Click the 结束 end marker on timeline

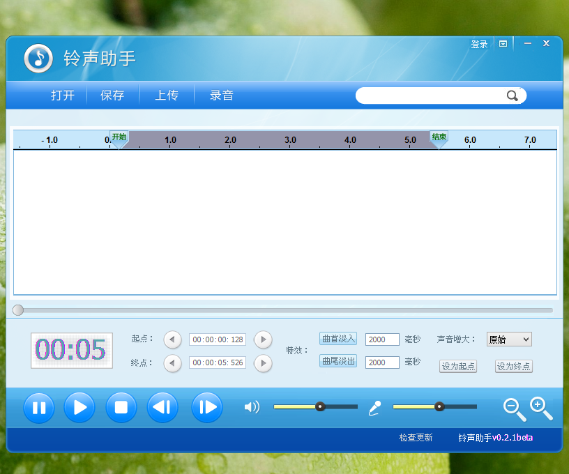click(439, 138)
